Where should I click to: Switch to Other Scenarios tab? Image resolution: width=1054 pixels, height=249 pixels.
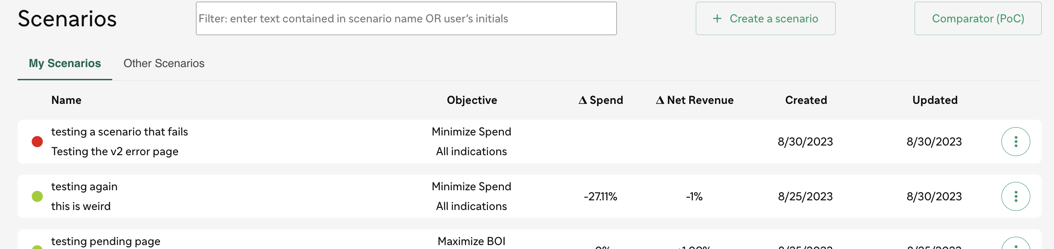point(164,63)
